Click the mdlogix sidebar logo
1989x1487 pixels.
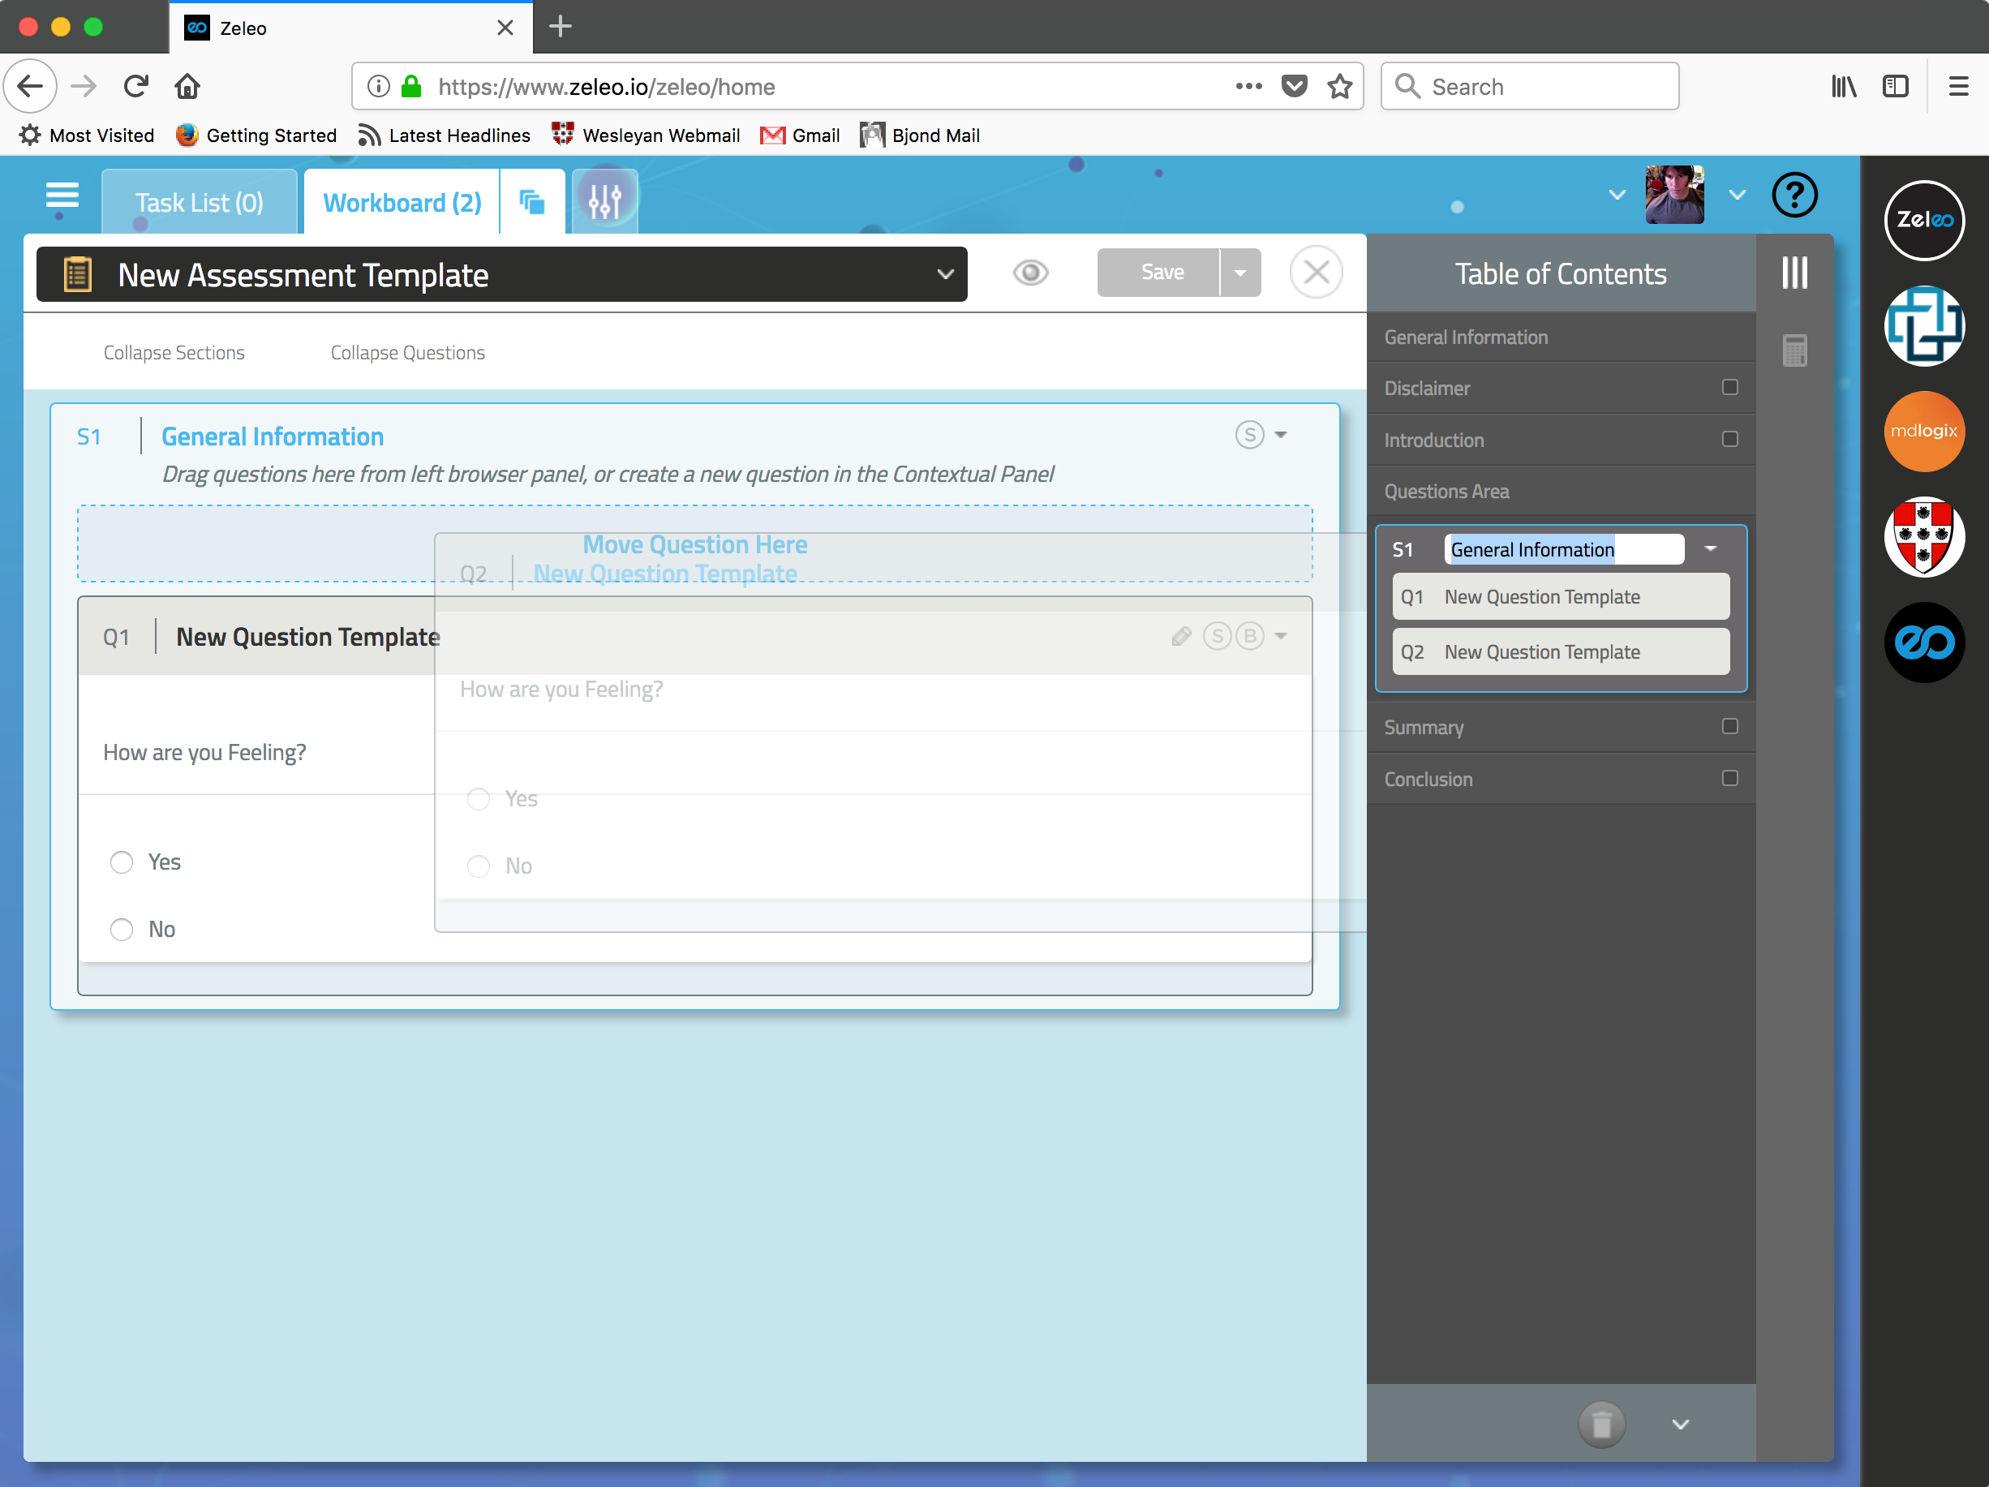pos(1923,432)
